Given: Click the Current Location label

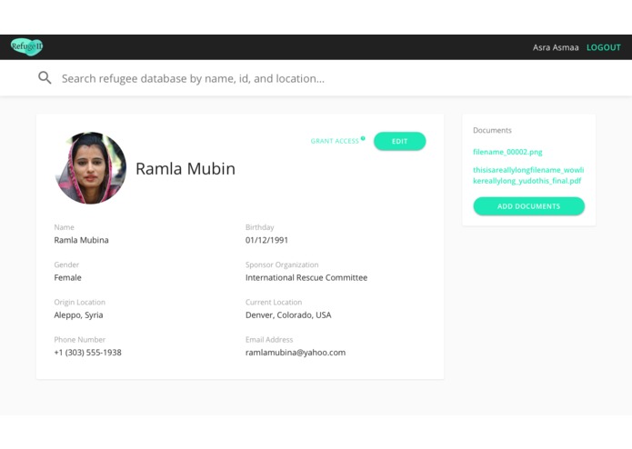Looking at the screenshot, I should tap(274, 302).
